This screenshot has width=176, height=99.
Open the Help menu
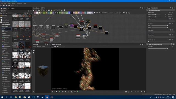pyautogui.click(x=24, y=3)
